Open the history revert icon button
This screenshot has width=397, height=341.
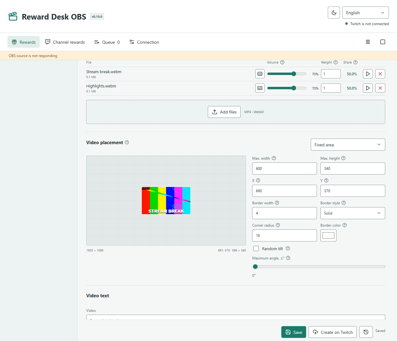(366, 332)
